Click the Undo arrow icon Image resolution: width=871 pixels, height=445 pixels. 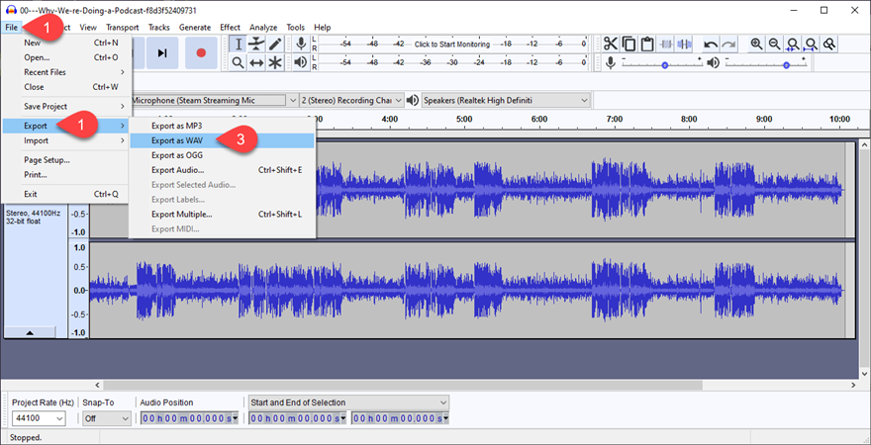711,44
